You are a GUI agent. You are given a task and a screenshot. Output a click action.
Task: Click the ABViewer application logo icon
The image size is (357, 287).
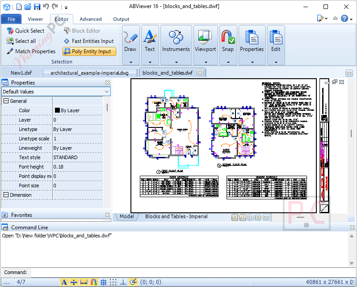[x=7, y=7]
